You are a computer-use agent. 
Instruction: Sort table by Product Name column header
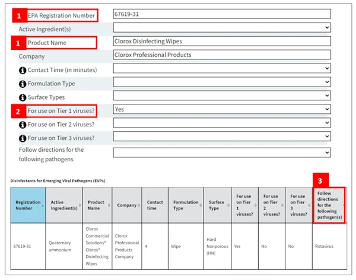(x=97, y=205)
